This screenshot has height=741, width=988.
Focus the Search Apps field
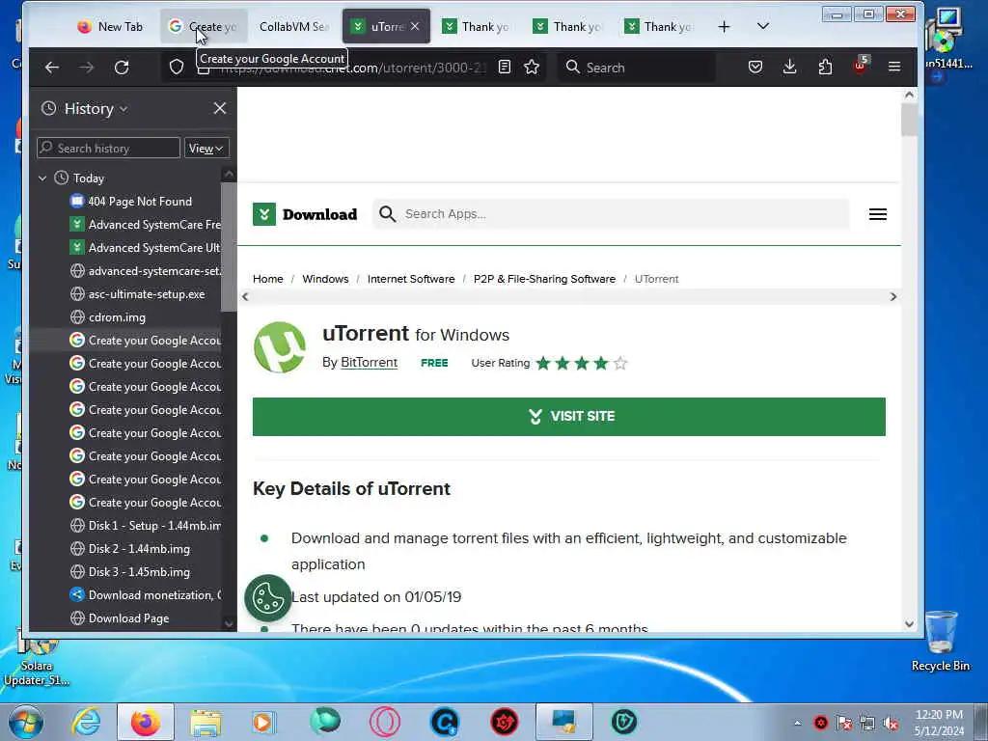pyautogui.click(x=611, y=214)
